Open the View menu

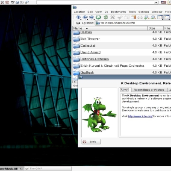click(x=98, y=12)
